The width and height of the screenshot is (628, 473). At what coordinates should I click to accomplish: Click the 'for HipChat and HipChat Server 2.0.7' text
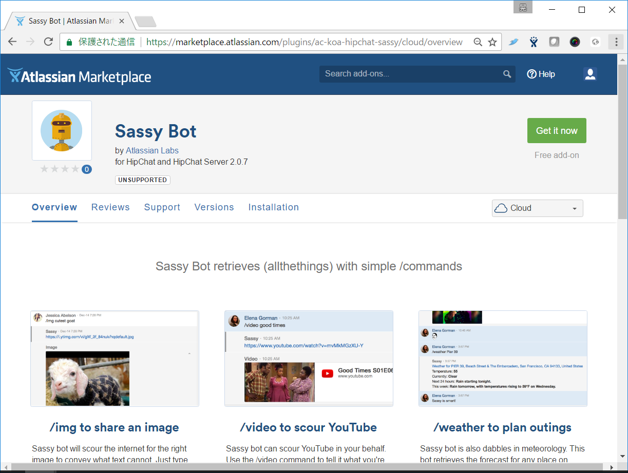pos(181,162)
